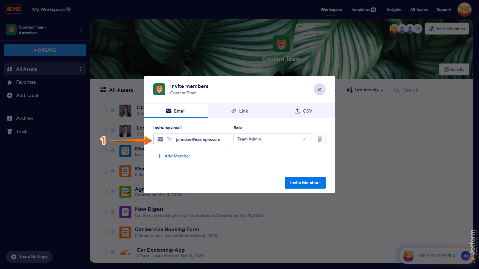Click Add Label in sidebar

click(27, 95)
